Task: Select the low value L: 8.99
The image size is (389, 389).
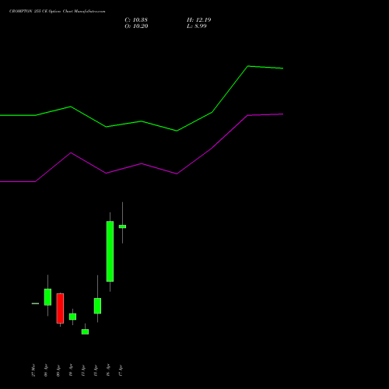Action: 197,26
